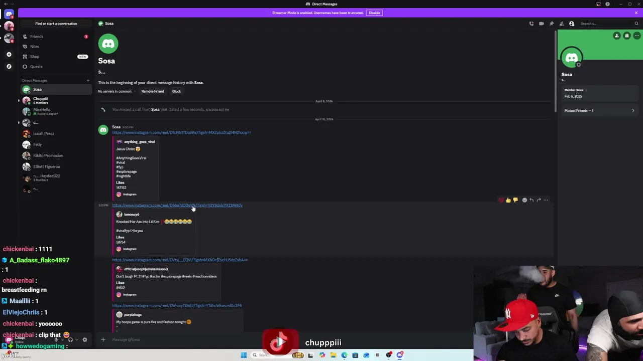Click the attachment plus button in message bar

click(x=103, y=340)
